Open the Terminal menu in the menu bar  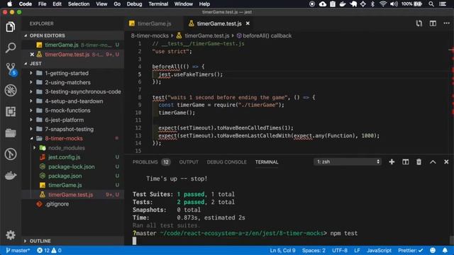click(x=158, y=4)
